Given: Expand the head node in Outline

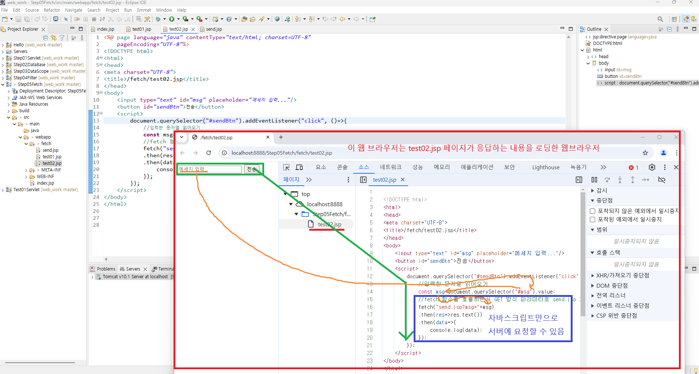Looking at the screenshot, I should pos(588,57).
